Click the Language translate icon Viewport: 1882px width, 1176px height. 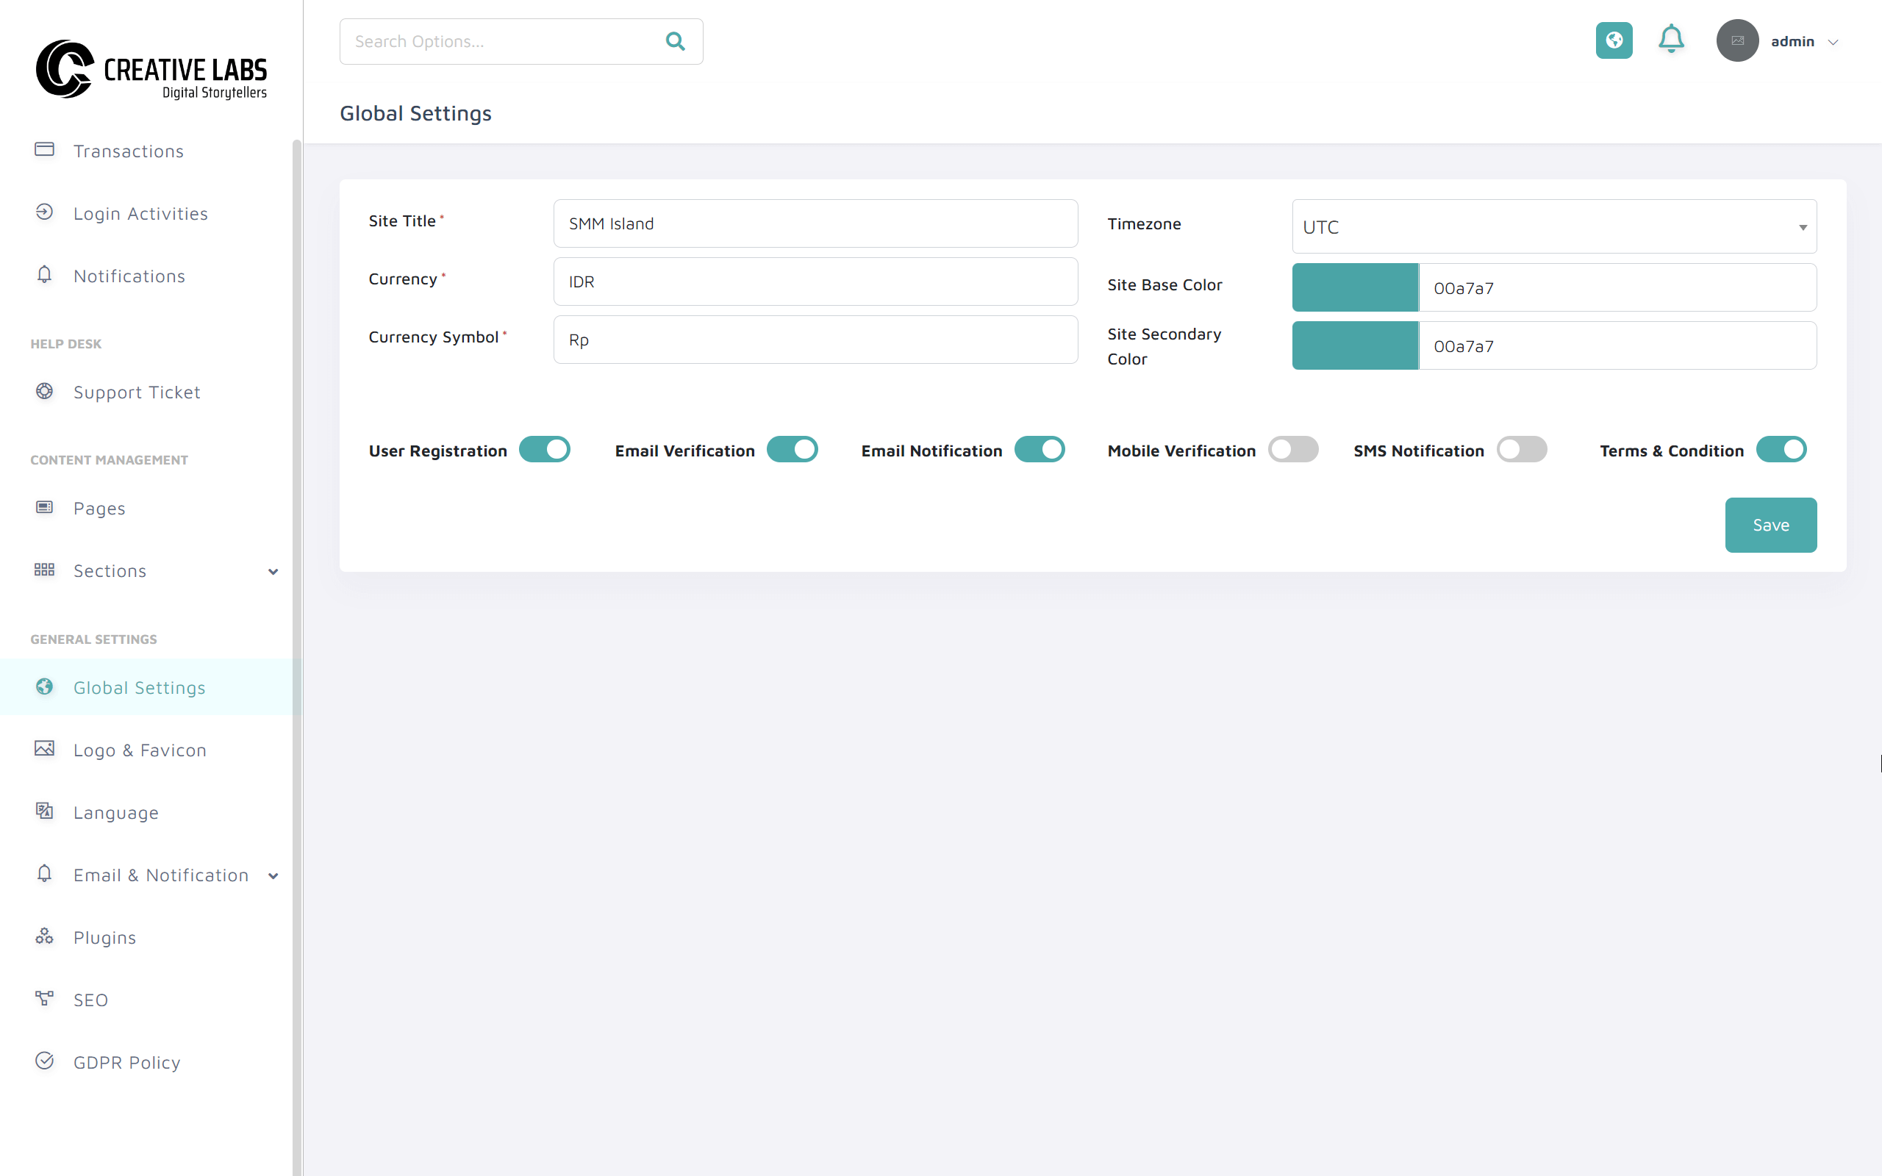pyautogui.click(x=44, y=811)
